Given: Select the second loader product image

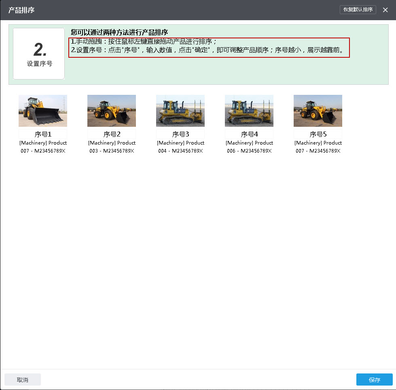Looking at the screenshot, I should [111, 110].
